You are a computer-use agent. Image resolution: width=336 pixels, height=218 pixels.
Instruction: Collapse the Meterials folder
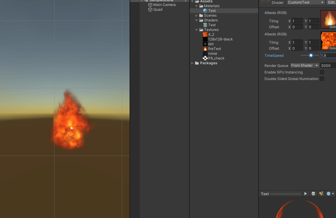(197, 6)
